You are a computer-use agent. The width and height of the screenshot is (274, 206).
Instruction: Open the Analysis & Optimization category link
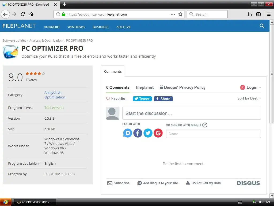tap(55, 95)
